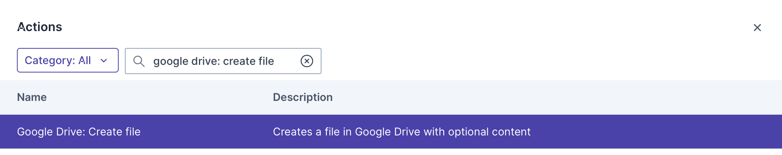This screenshot has width=782, height=155.
Task: Click the word "Name" in table header
Action: [32, 97]
